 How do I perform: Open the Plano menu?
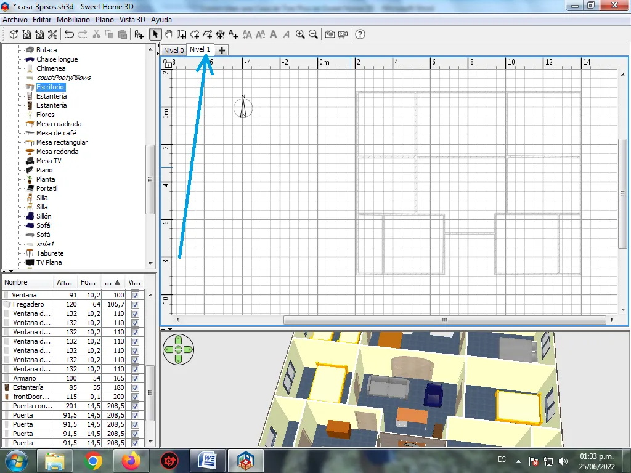[105, 20]
